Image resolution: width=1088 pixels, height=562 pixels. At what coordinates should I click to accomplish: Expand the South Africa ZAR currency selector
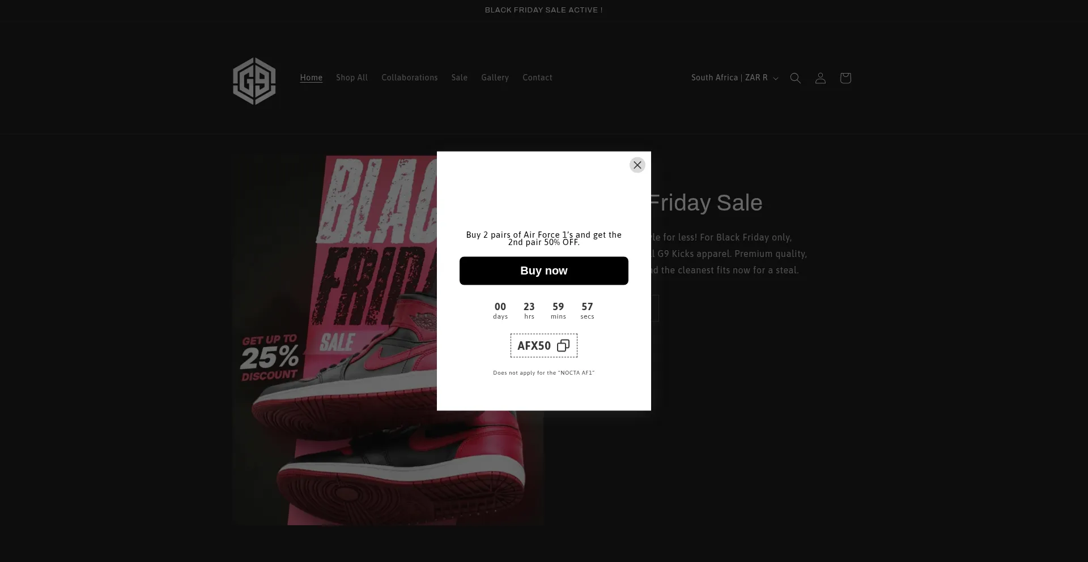pyautogui.click(x=734, y=78)
